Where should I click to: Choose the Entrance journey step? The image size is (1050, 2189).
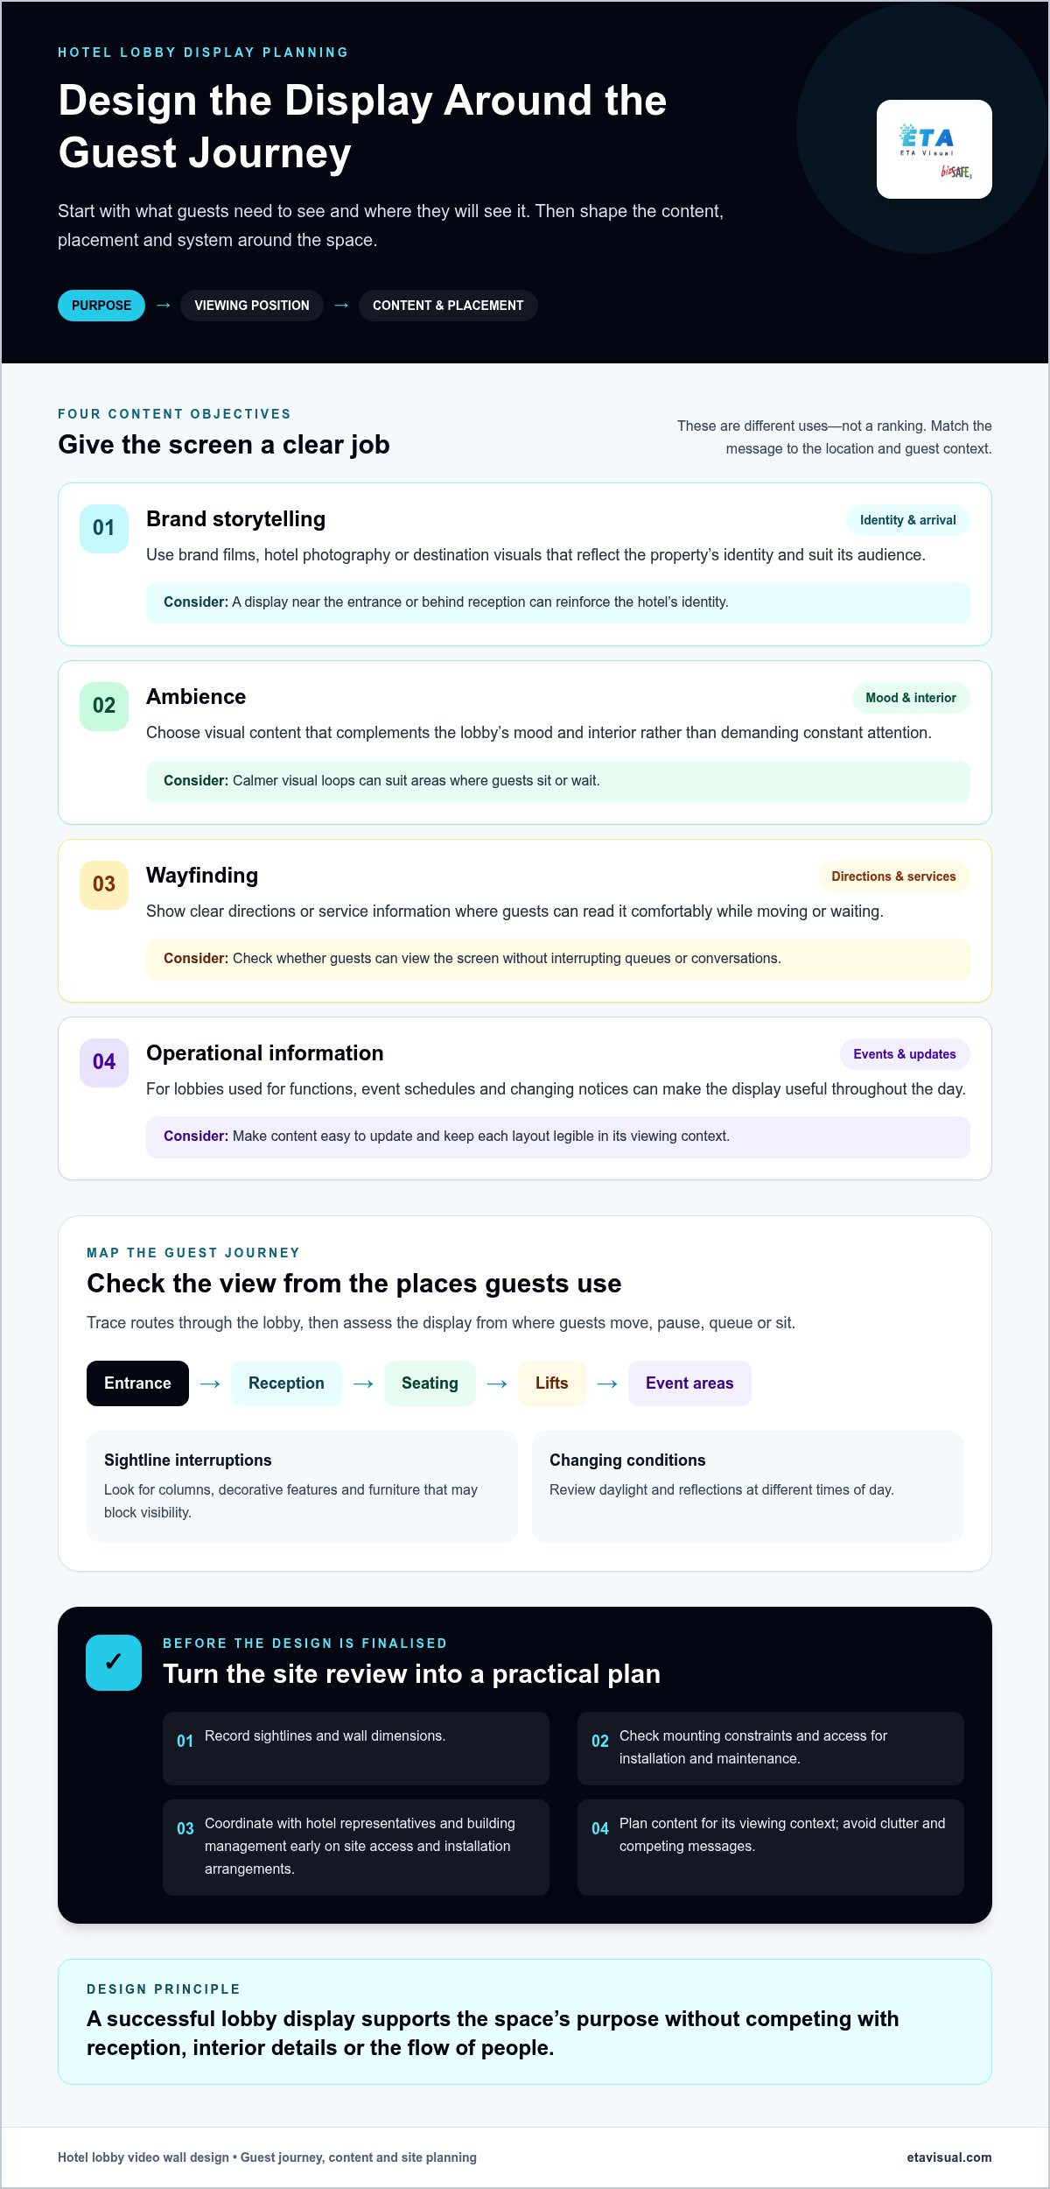coord(137,1383)
